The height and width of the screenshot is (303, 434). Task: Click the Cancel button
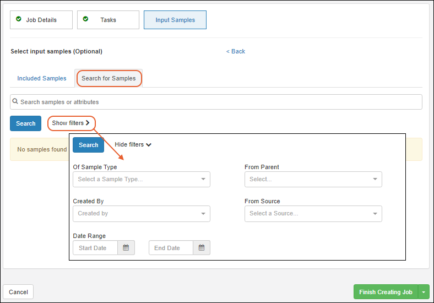(18, 292)
